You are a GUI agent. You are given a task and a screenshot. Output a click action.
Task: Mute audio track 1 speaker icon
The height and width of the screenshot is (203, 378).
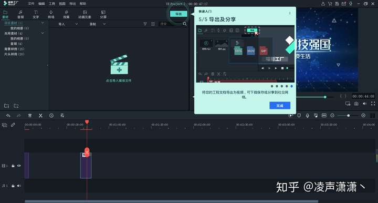tap(19, 186)
